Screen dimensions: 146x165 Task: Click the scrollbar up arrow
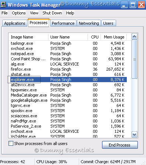[x=134, y=36]
